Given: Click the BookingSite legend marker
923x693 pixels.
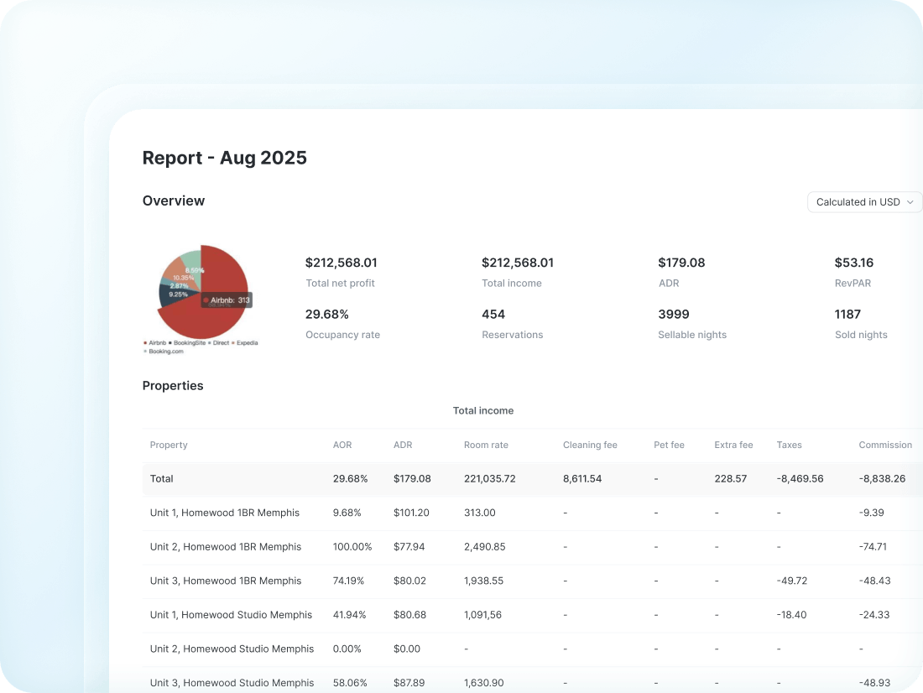Looking at the screenshot, I should tap(170, 342).
